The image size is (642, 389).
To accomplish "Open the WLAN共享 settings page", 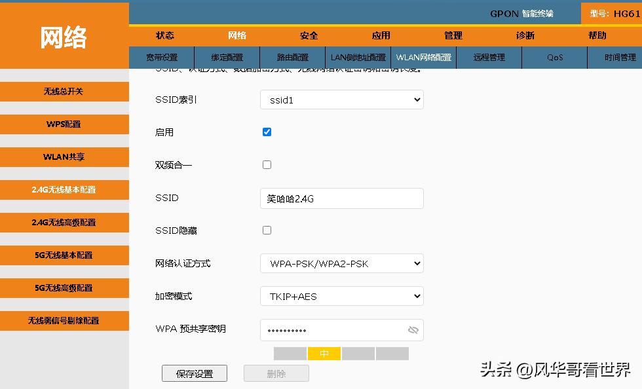I will 64,157.
